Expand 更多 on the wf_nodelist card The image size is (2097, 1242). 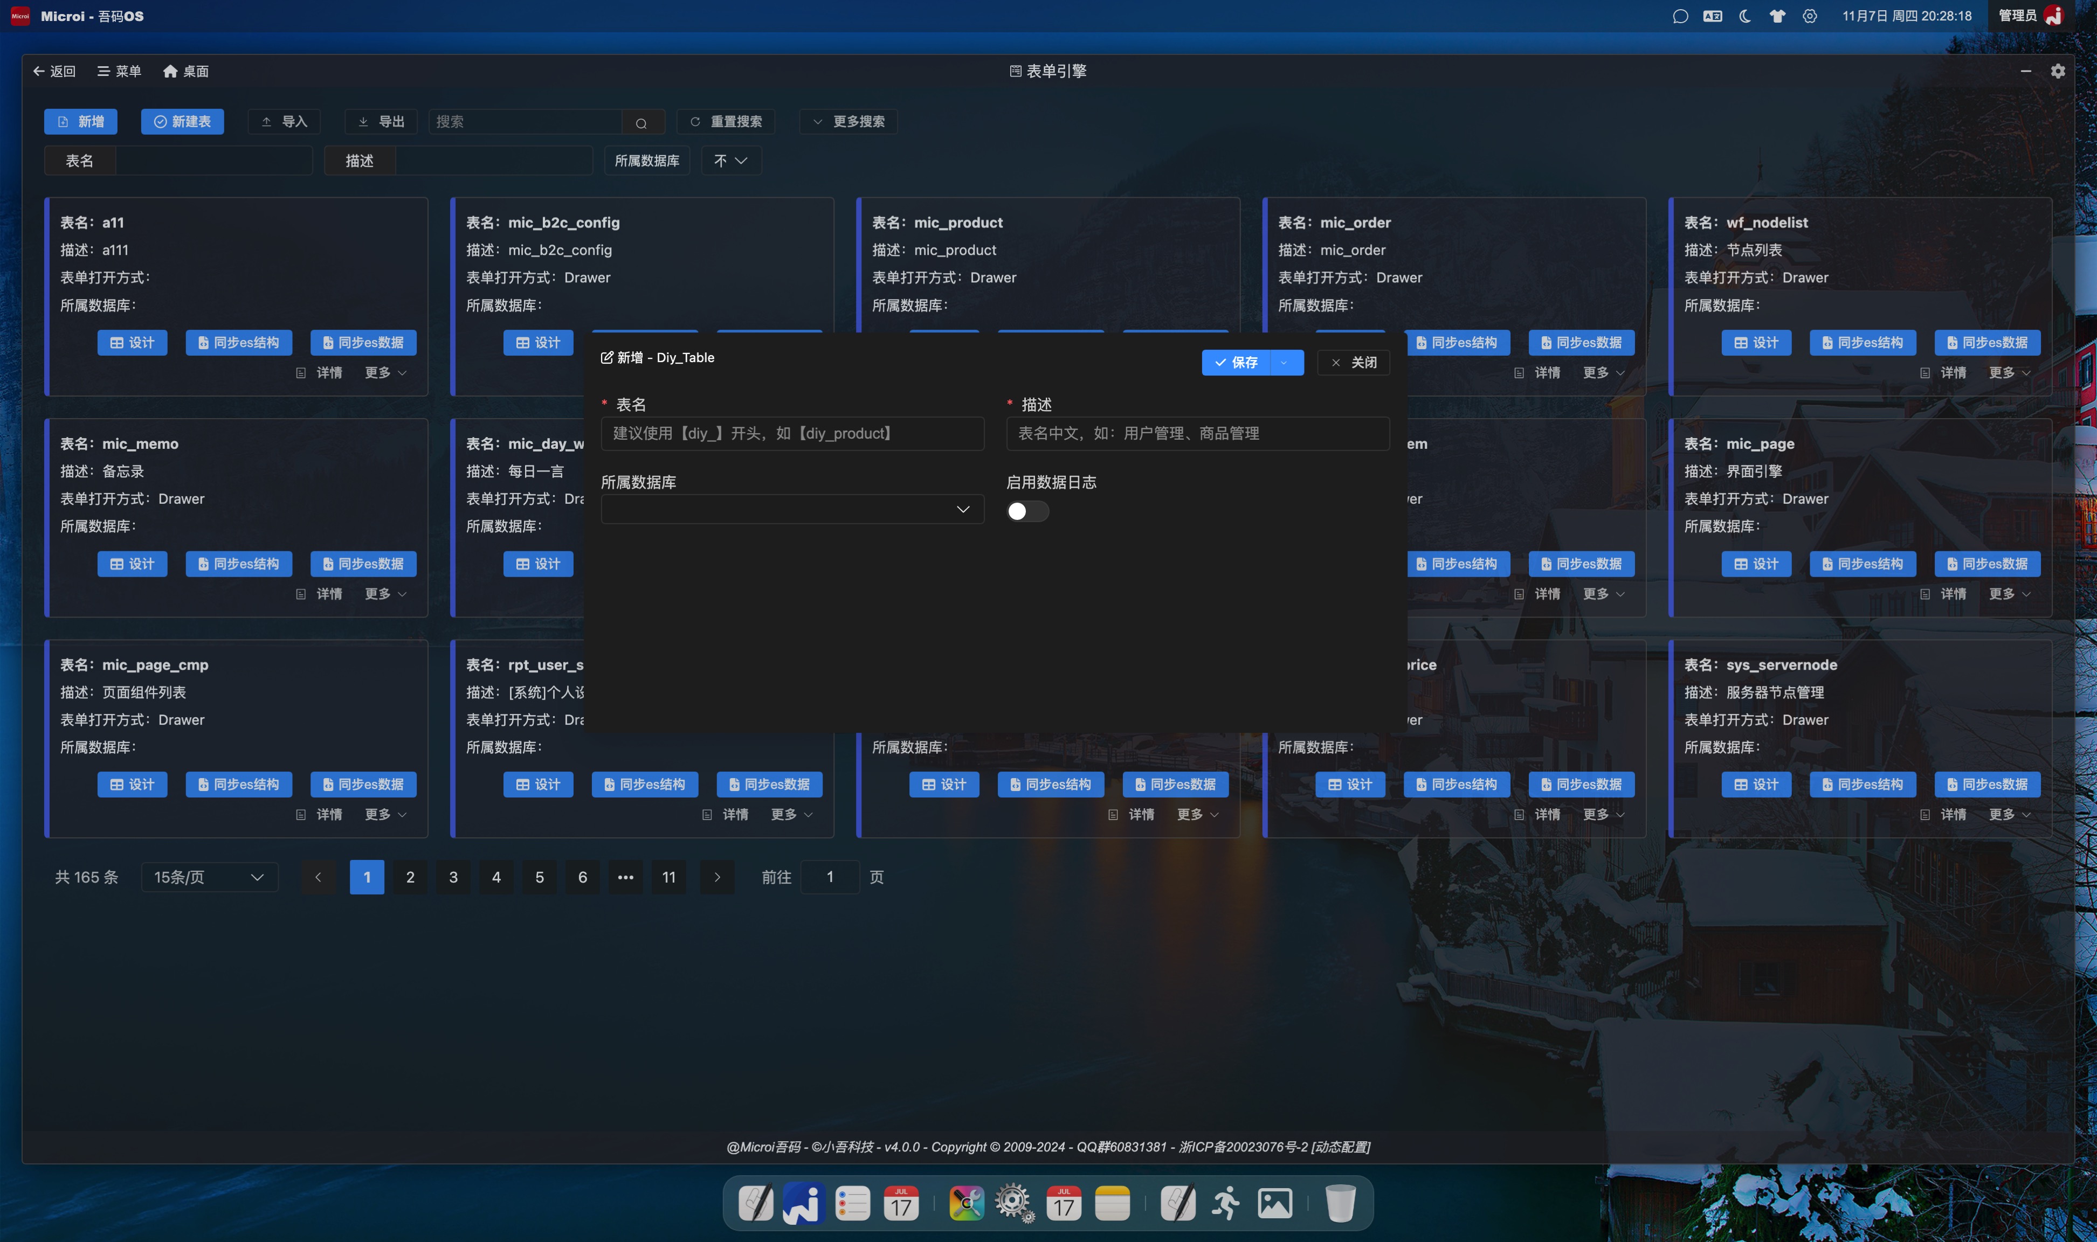tap(2010, 372)
